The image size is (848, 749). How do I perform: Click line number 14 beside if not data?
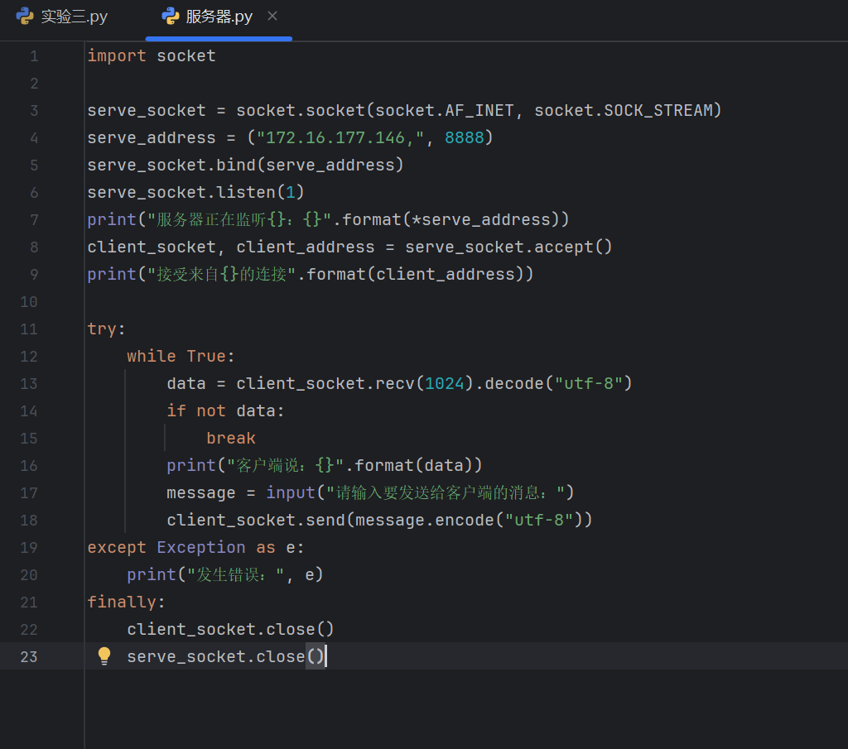point(30,411)
